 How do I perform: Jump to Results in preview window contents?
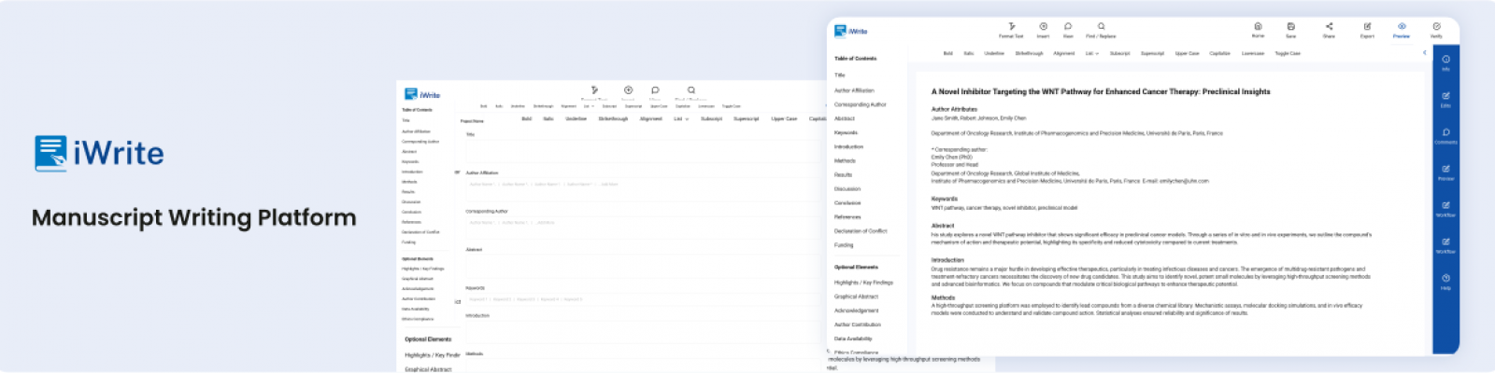point(844,174)
